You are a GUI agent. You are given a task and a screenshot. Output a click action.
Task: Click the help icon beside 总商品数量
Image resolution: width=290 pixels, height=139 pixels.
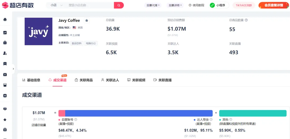click(x=246, y=20)
